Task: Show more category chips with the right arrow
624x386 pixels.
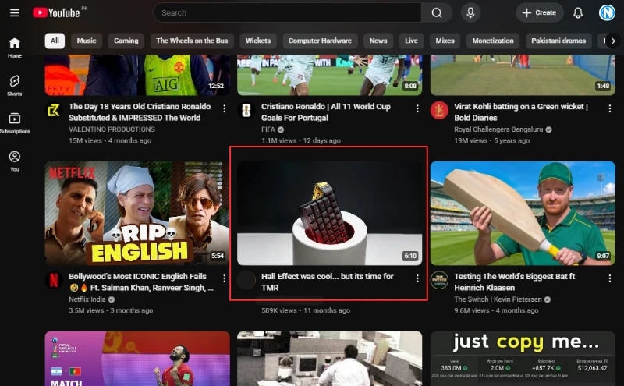Action: (x=613, y=41)
